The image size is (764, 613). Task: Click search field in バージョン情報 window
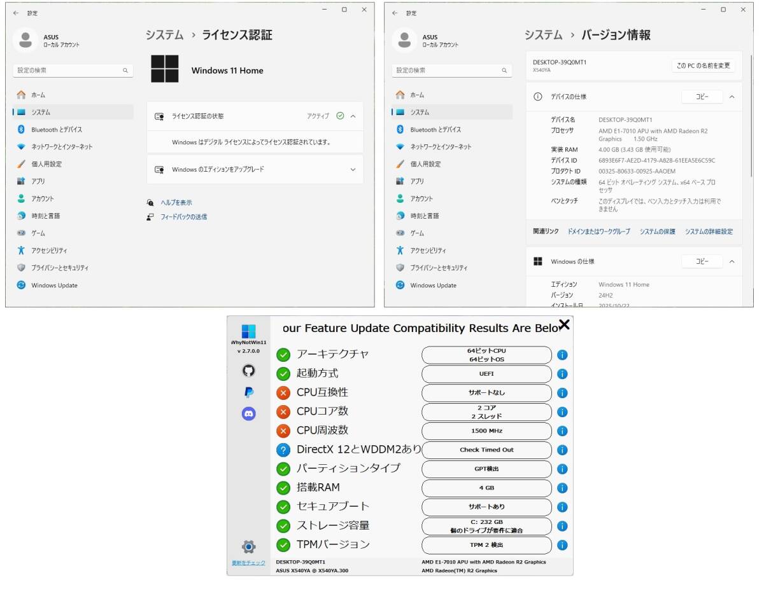point(451,71)
